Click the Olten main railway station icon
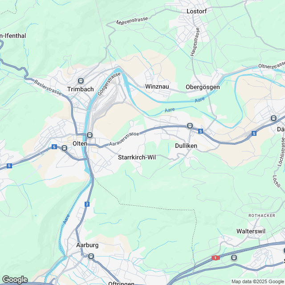Screen dimensions: 285x285 pyautogui.click(x=90, y=135)
